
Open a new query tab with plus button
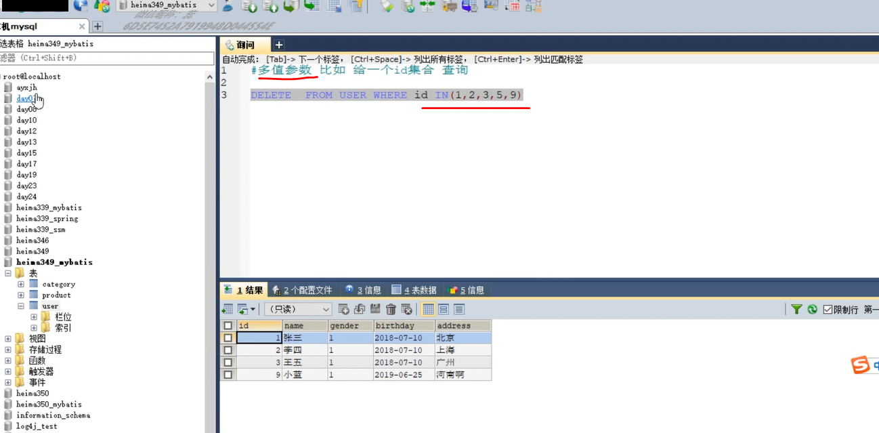click(x=278, y=44)
